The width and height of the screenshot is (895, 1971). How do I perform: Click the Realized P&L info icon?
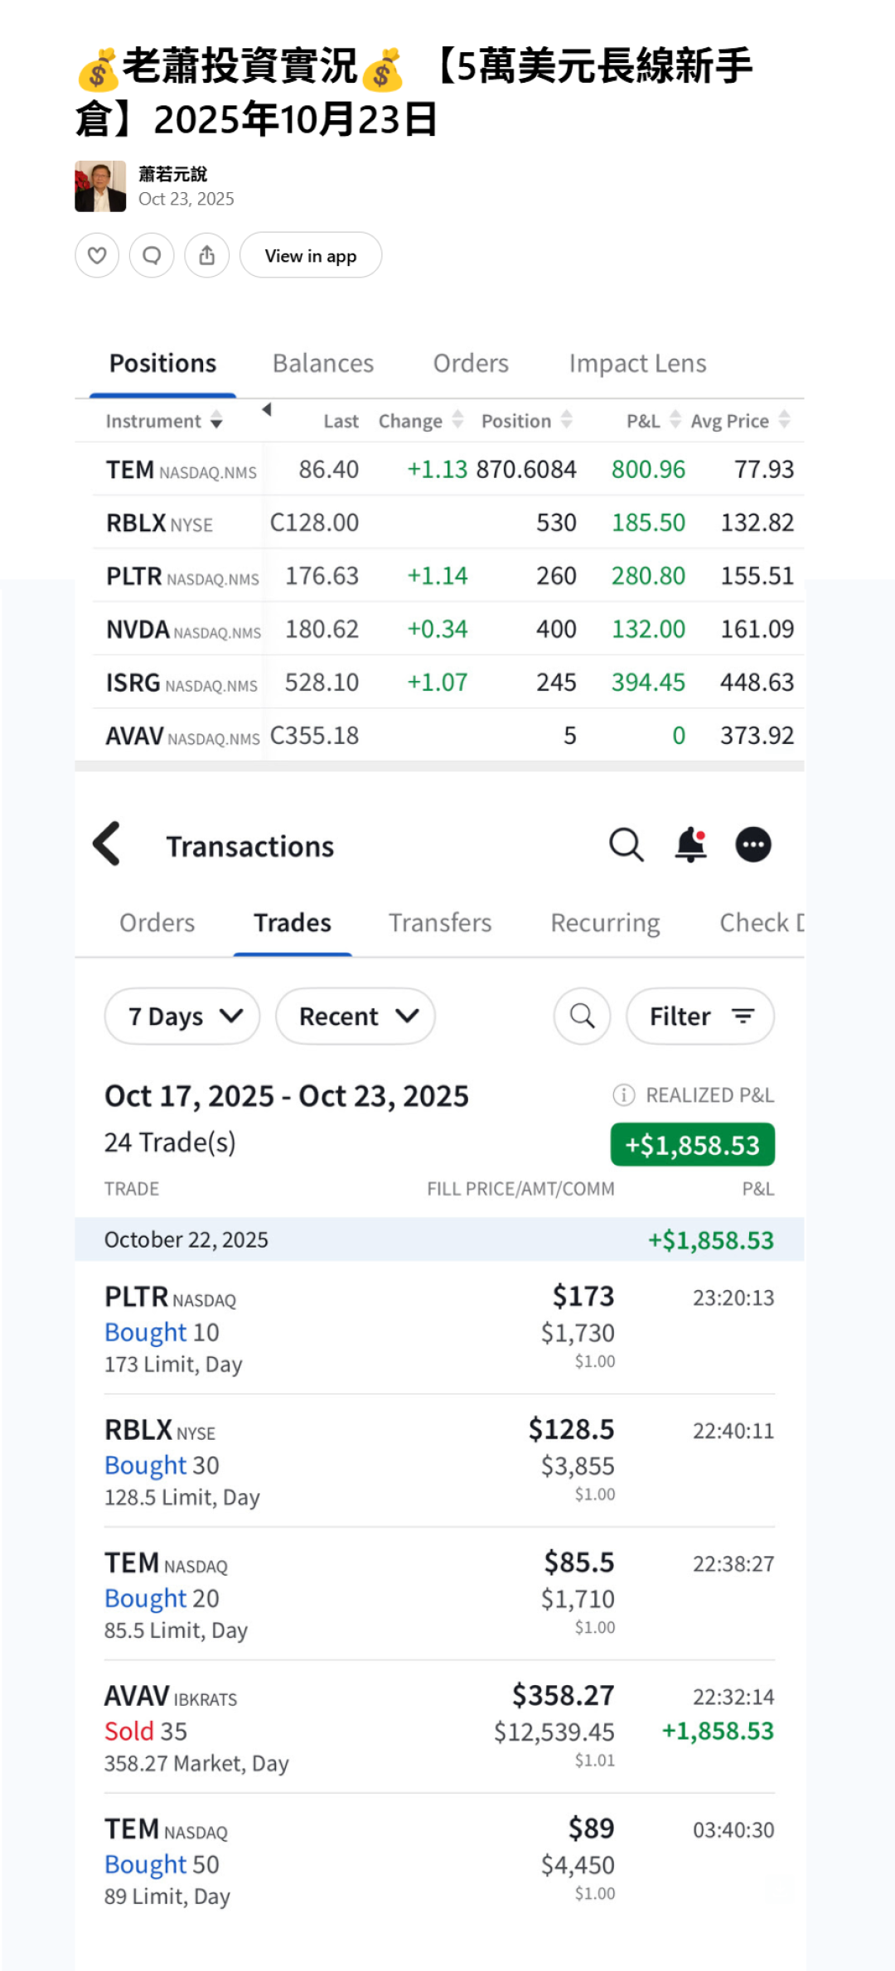623,1095
